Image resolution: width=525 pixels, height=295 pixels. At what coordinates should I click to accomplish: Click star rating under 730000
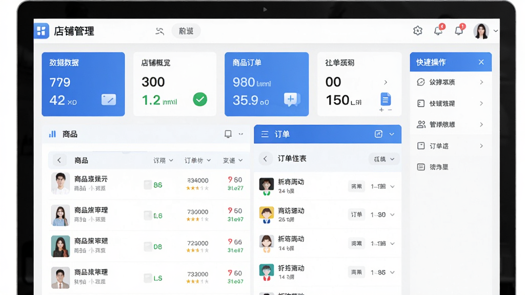[197, 219]
